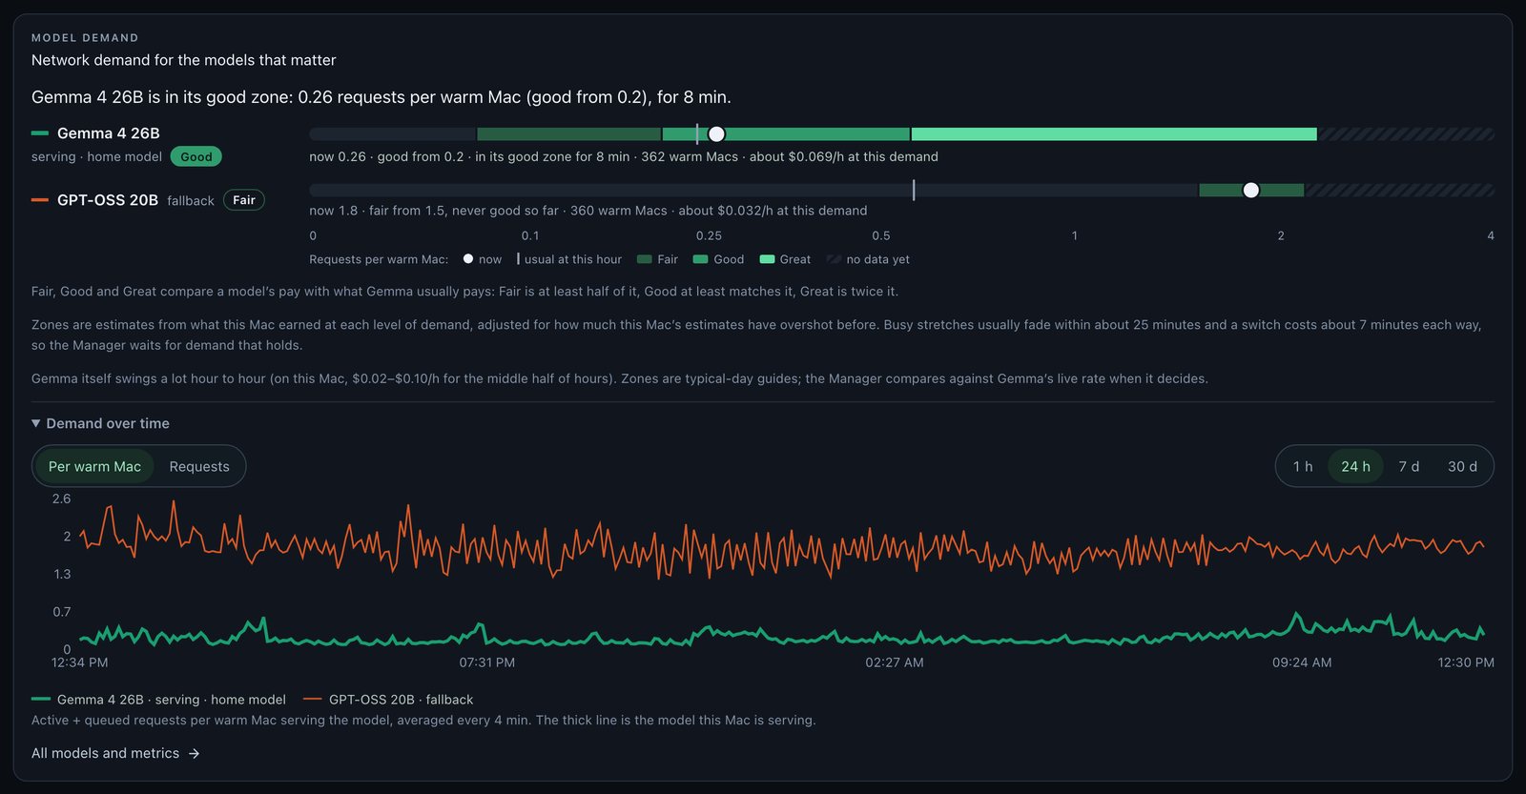Click the Gemma 4 26B model name

click(108, 133)
